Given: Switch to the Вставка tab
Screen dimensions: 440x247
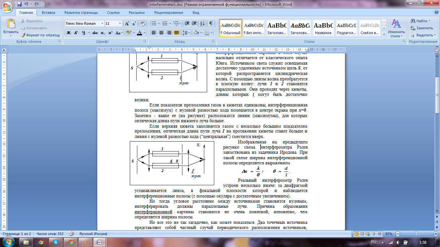Looking at the screenshot, I should 48,13.
